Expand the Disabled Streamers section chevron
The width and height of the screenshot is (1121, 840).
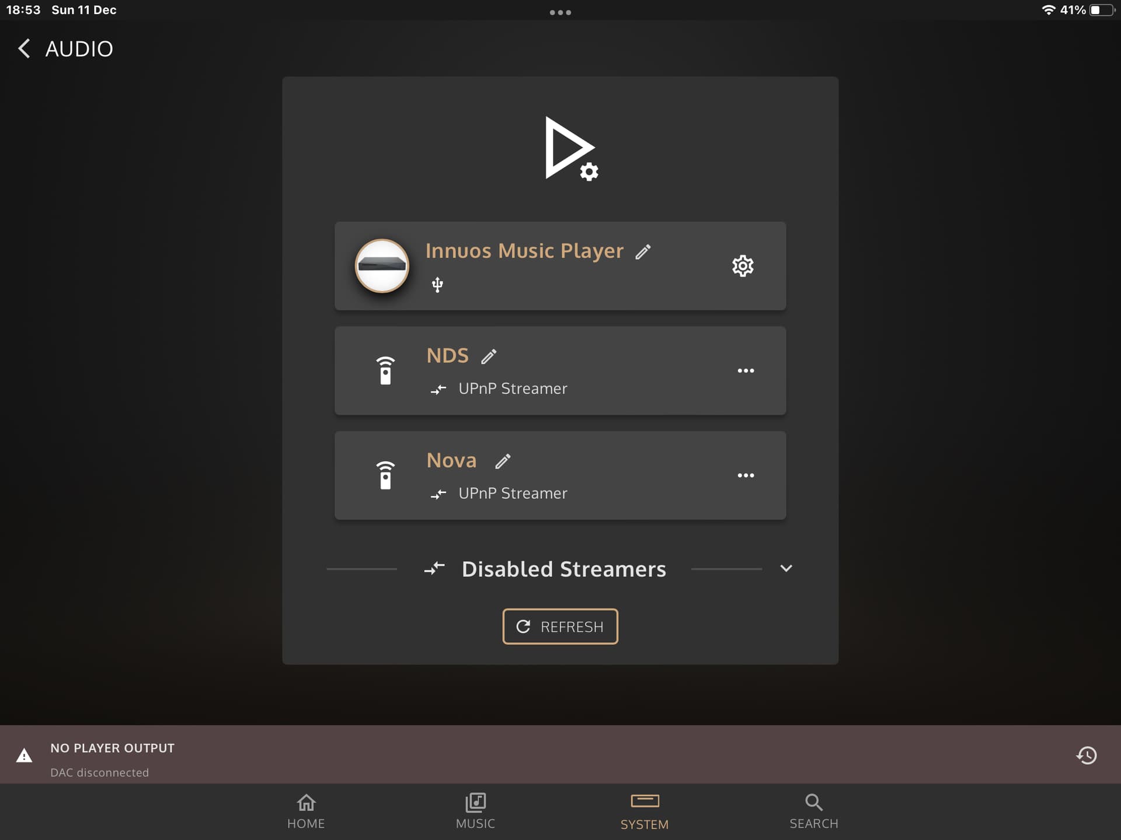click(786, 568)
